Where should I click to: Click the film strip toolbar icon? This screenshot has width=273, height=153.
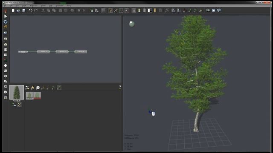pos(208,10)
